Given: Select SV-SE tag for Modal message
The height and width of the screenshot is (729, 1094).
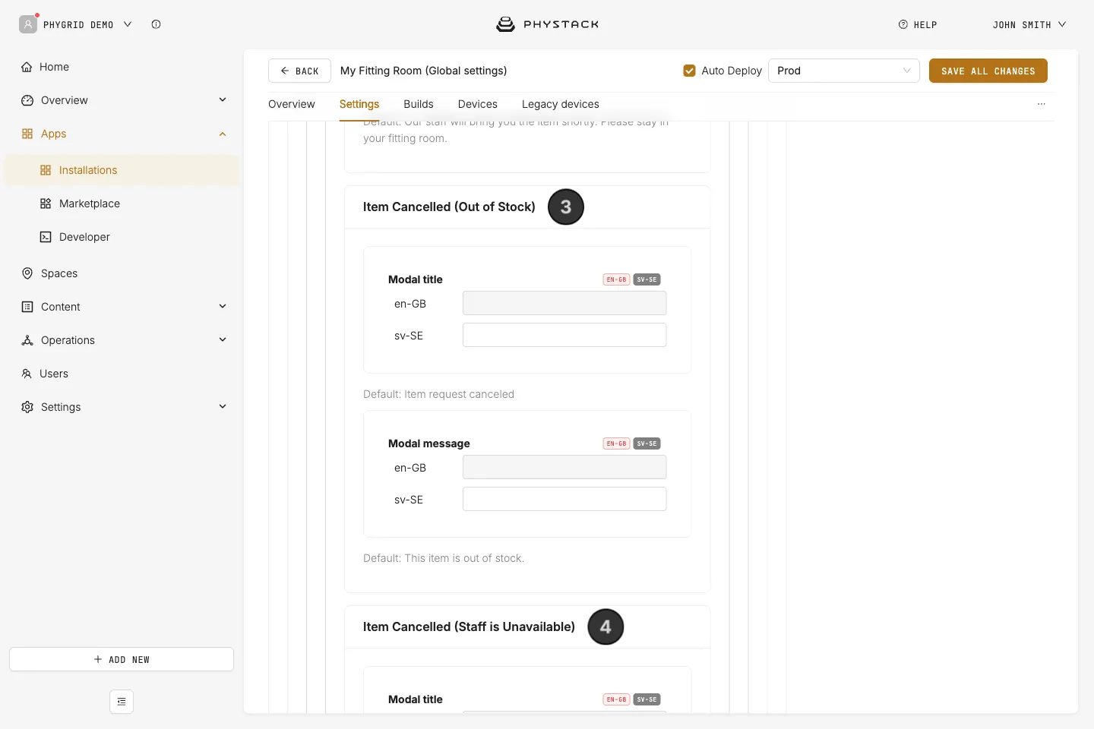Looking at the screenshot, I should 647,443.
